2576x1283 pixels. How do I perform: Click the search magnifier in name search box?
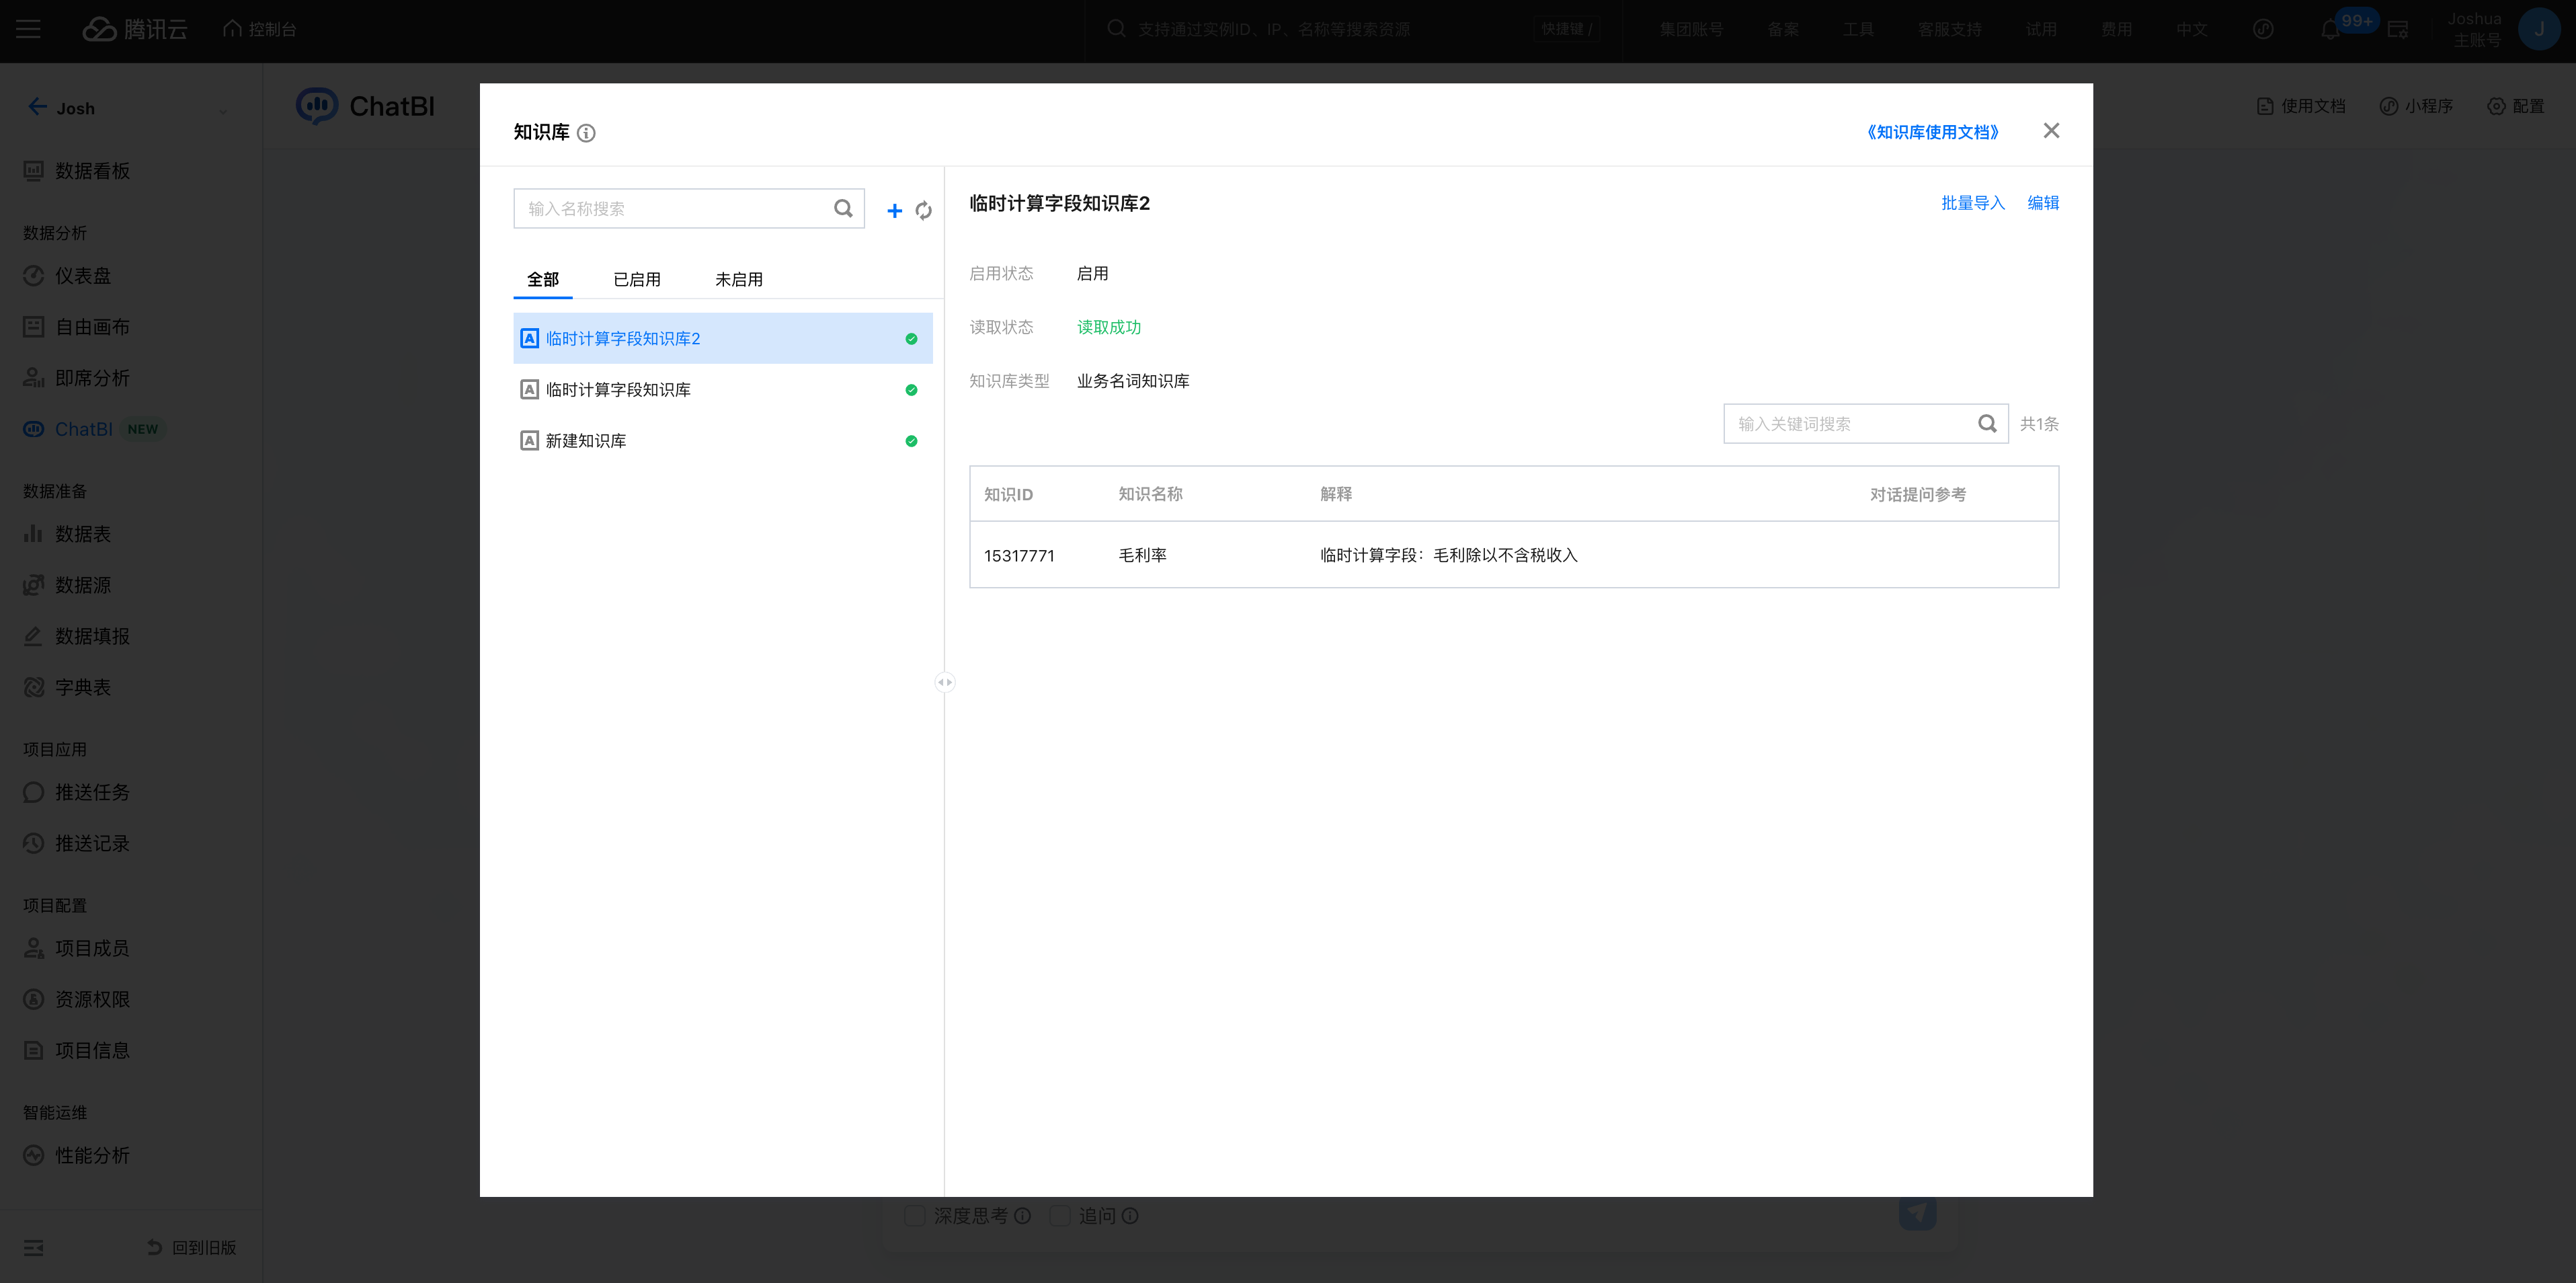843,208
